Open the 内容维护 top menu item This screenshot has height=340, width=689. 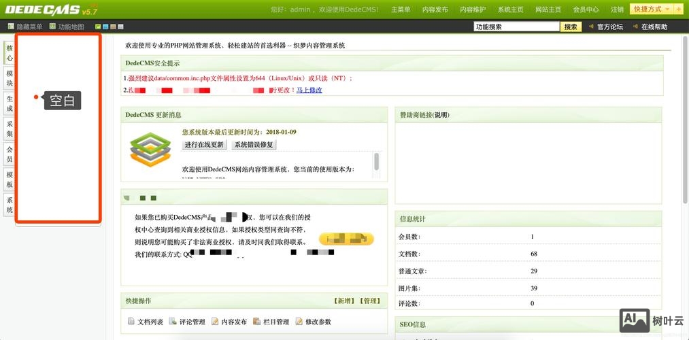(x=473, y=10)
